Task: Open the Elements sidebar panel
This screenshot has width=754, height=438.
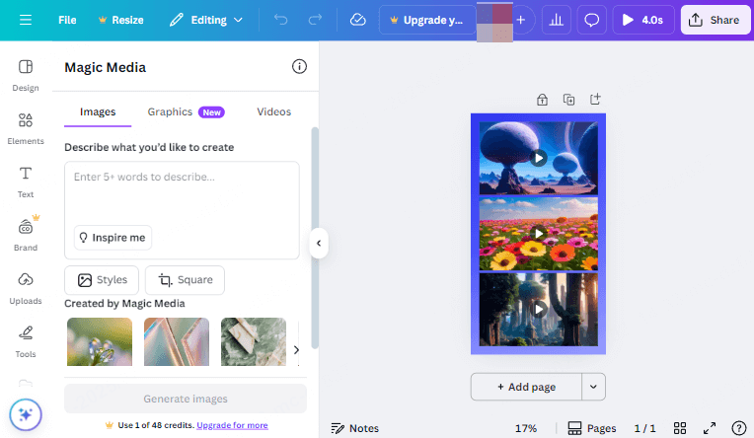Action: click(26, 129)
